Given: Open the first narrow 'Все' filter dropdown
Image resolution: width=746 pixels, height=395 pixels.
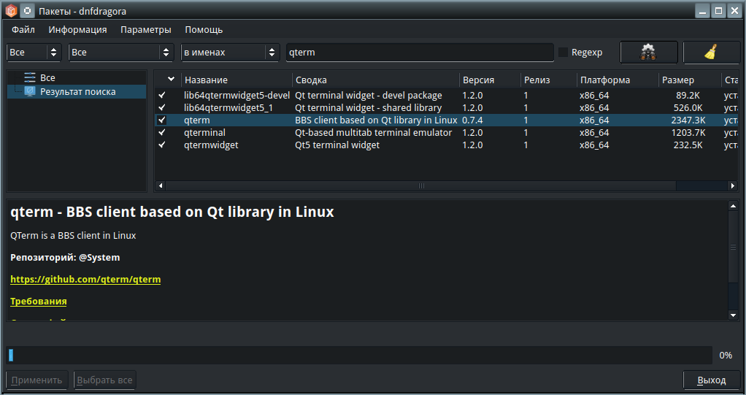Looking at the screenshot, I should [x=34, y=53].
